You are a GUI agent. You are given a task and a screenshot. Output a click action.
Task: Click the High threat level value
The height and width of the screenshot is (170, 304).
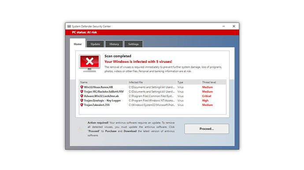tap(205, 101)
